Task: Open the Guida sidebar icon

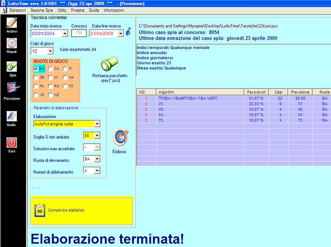Action: 11,116
